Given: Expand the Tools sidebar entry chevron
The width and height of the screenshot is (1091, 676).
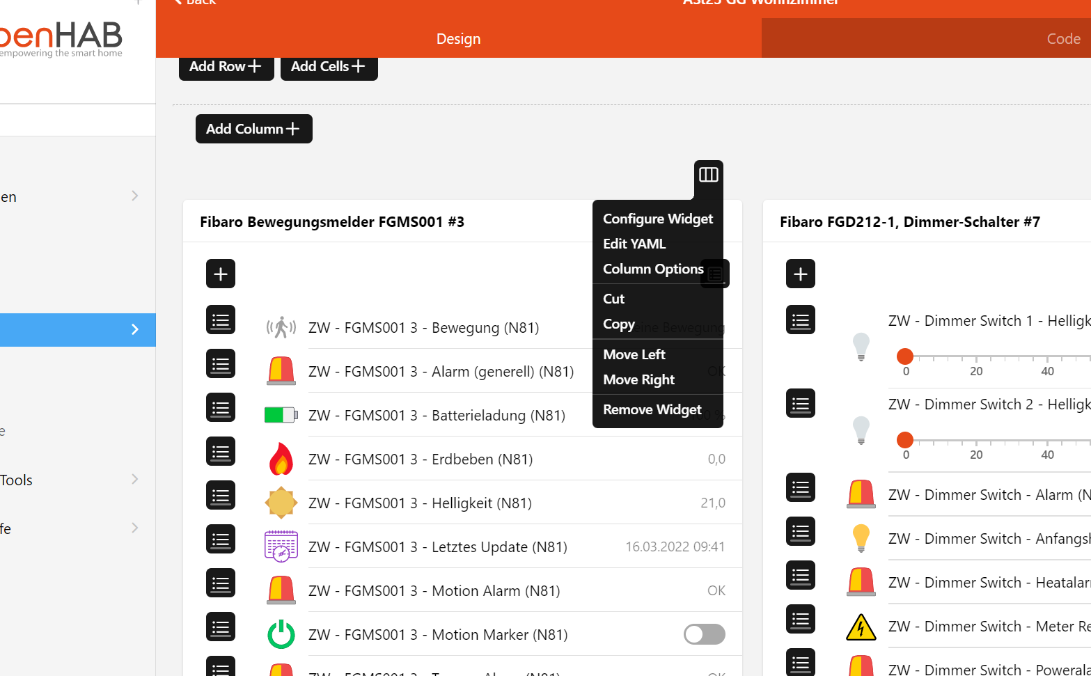Looking at the screenshot, I should point(135,479).
